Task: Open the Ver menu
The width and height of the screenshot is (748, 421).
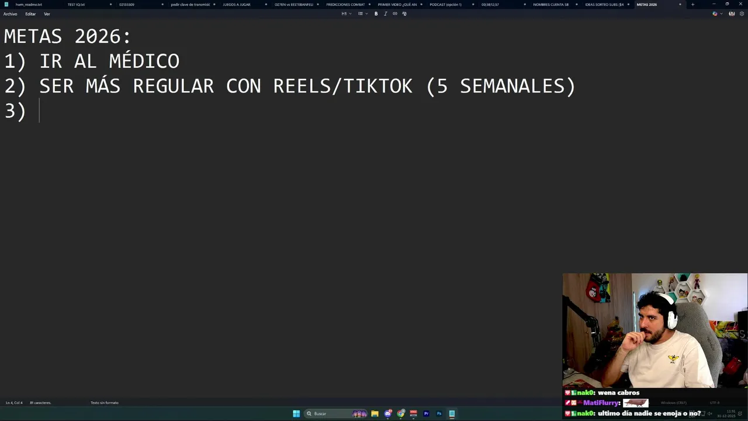Action: coord(47,14)
